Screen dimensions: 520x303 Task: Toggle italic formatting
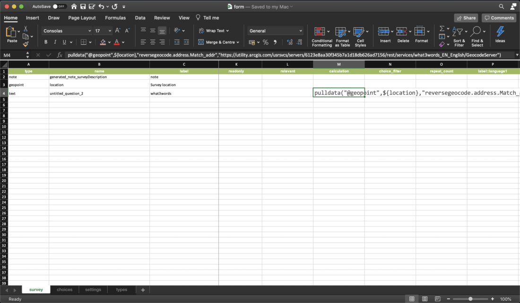tap(55, 42)
